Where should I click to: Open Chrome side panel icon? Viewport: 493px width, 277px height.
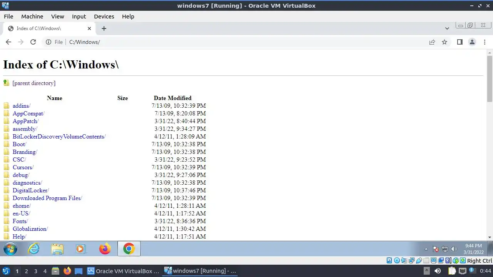click(x=459, y=42)
